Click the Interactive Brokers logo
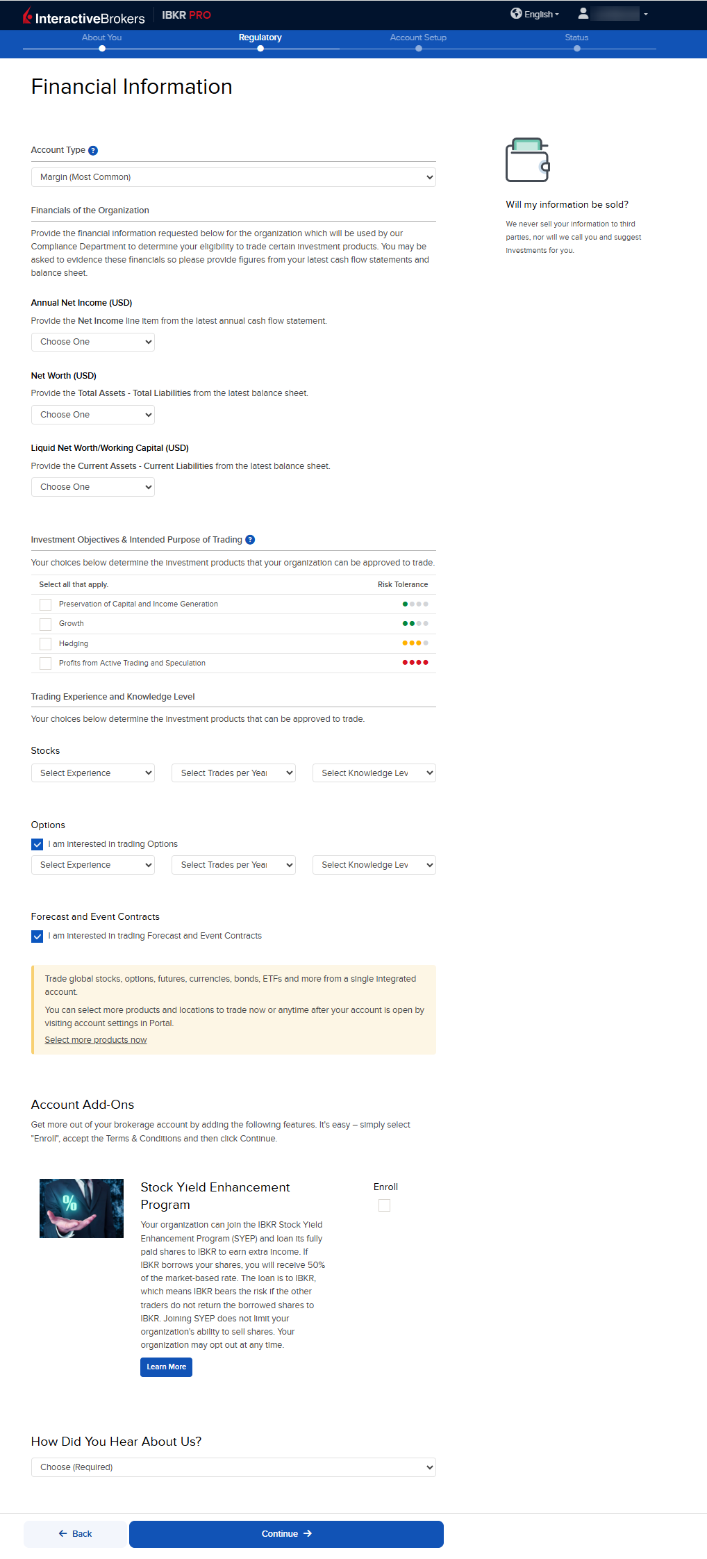The height and width of the screenshot is (1559, 707). 83,16
